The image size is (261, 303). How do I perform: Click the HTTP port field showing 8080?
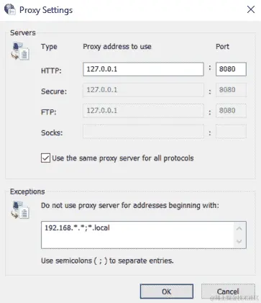(x=231, y=69)
